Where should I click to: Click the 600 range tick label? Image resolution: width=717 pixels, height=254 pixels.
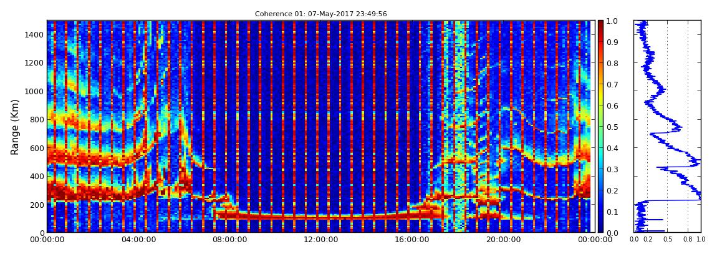(x=36, y=148)
